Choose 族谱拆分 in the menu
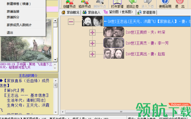 (x=13, y=17)
